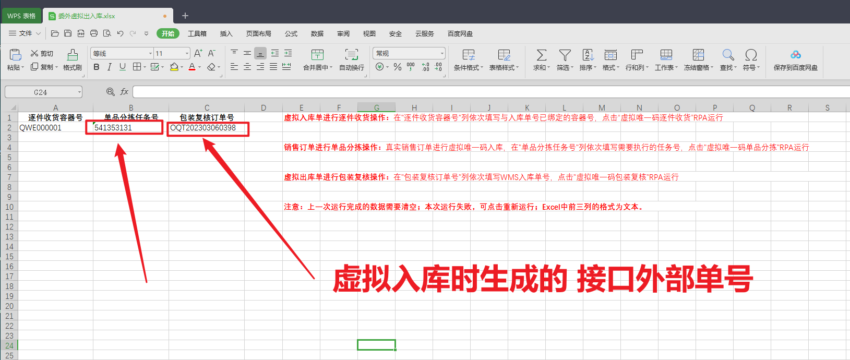850x360 pixels.
Task: Open the font name dropdown showing 等线
Action: click(150, 53)
